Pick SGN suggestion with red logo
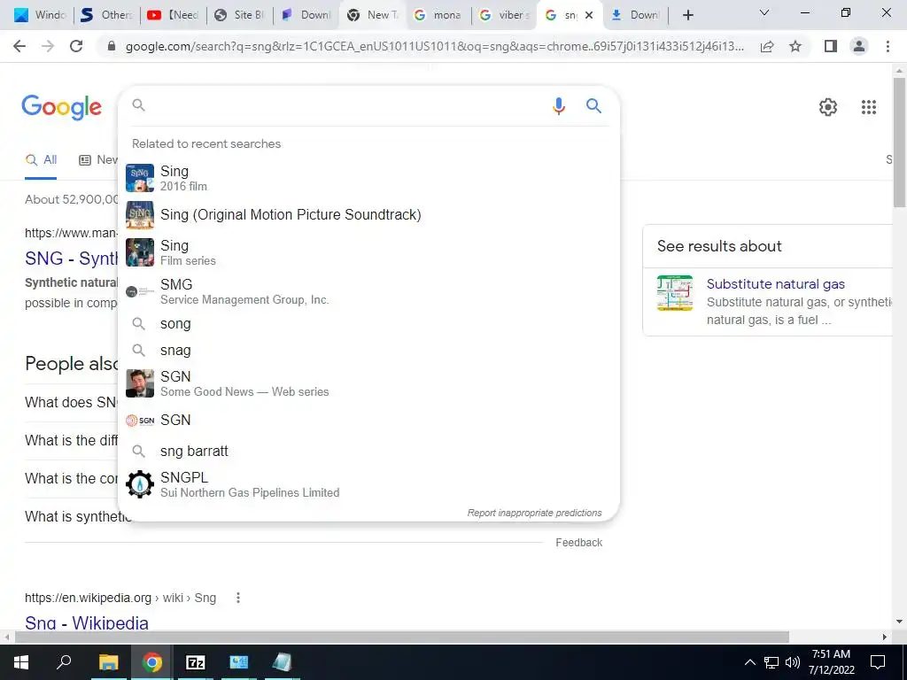The width and height of the screenshot is (907, 680). click(368, 421)
